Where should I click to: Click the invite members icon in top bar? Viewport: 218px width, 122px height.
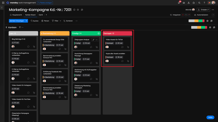tap(189, 3)
